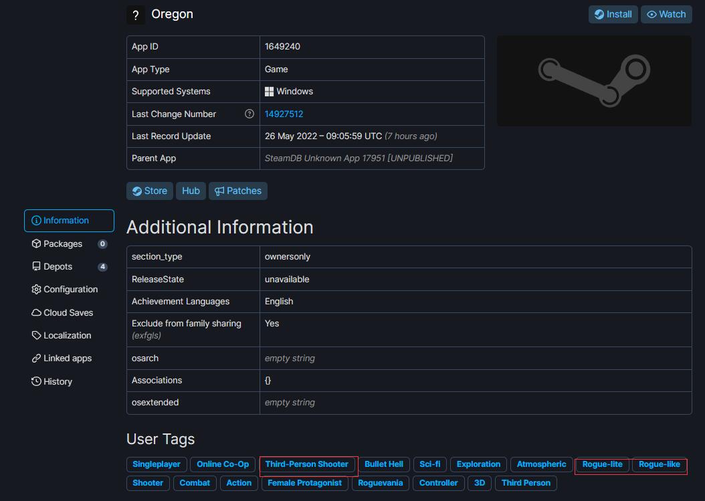Click the Rogue-lite user tag
705x501 pixels.
point(603,464)
